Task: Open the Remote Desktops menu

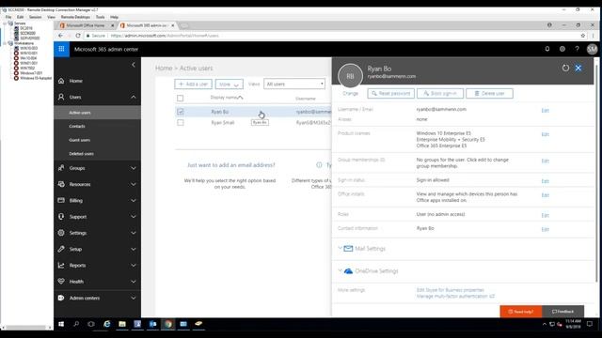Action: 75,17
